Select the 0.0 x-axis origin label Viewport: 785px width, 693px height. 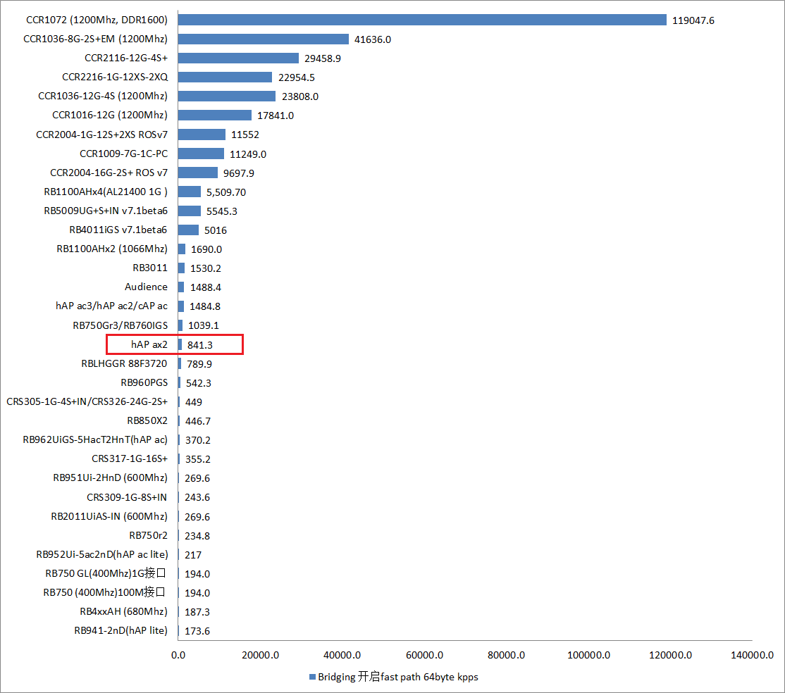[x=179, y=655]
